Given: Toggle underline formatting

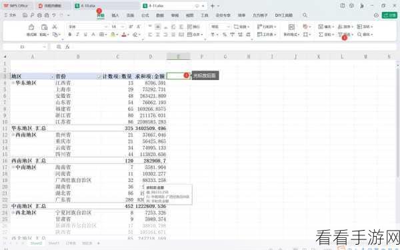Looking at the screenshot, I should 85,35.
